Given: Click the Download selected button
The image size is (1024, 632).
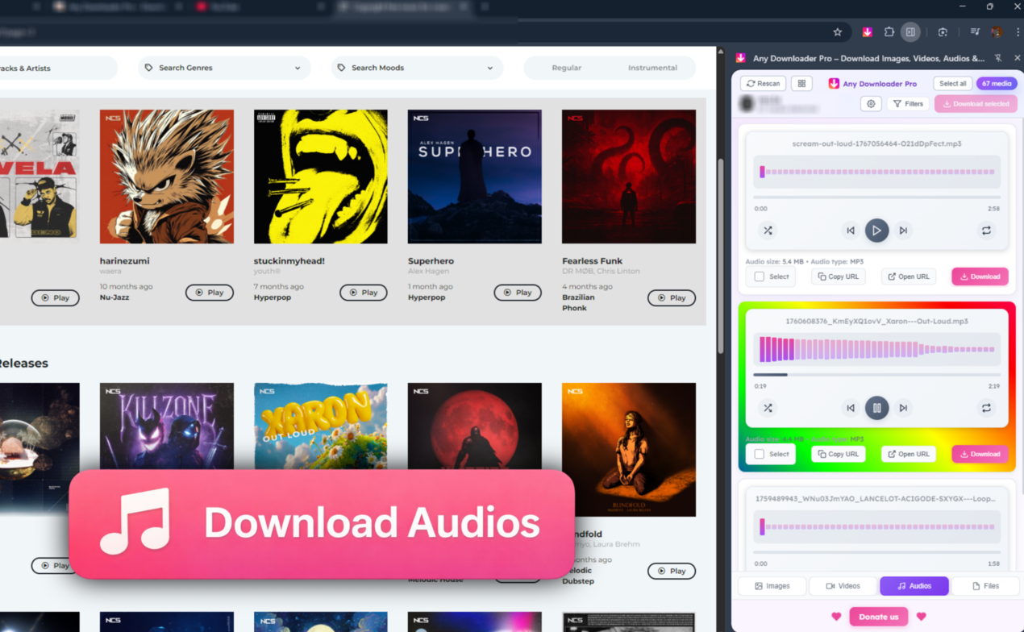Looking at the screenshot, I should click(976, 104).
